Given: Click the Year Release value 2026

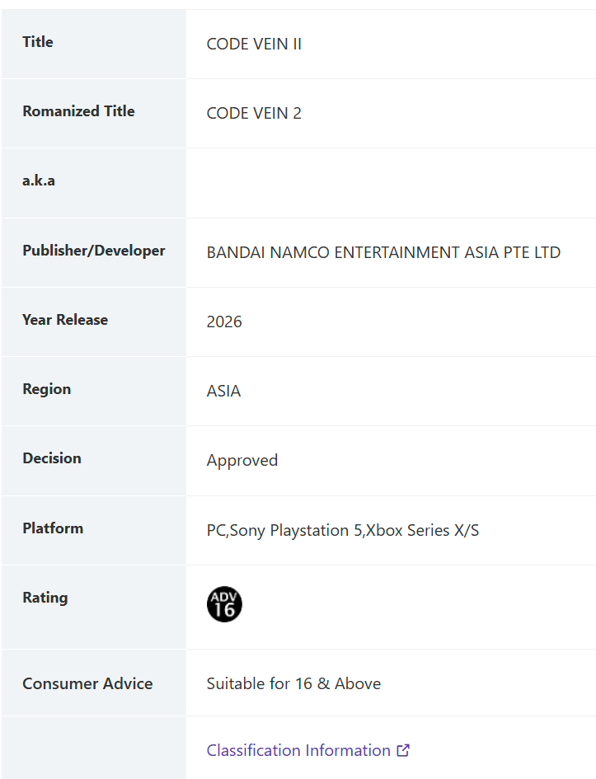Looking at the screenshot, I should (224, 322).
